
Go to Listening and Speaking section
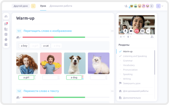(x=135, y=56)
